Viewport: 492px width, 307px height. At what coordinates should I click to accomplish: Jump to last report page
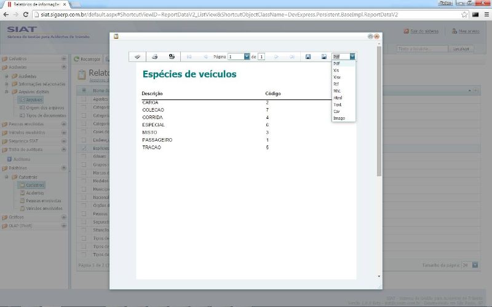coord(292,56)
